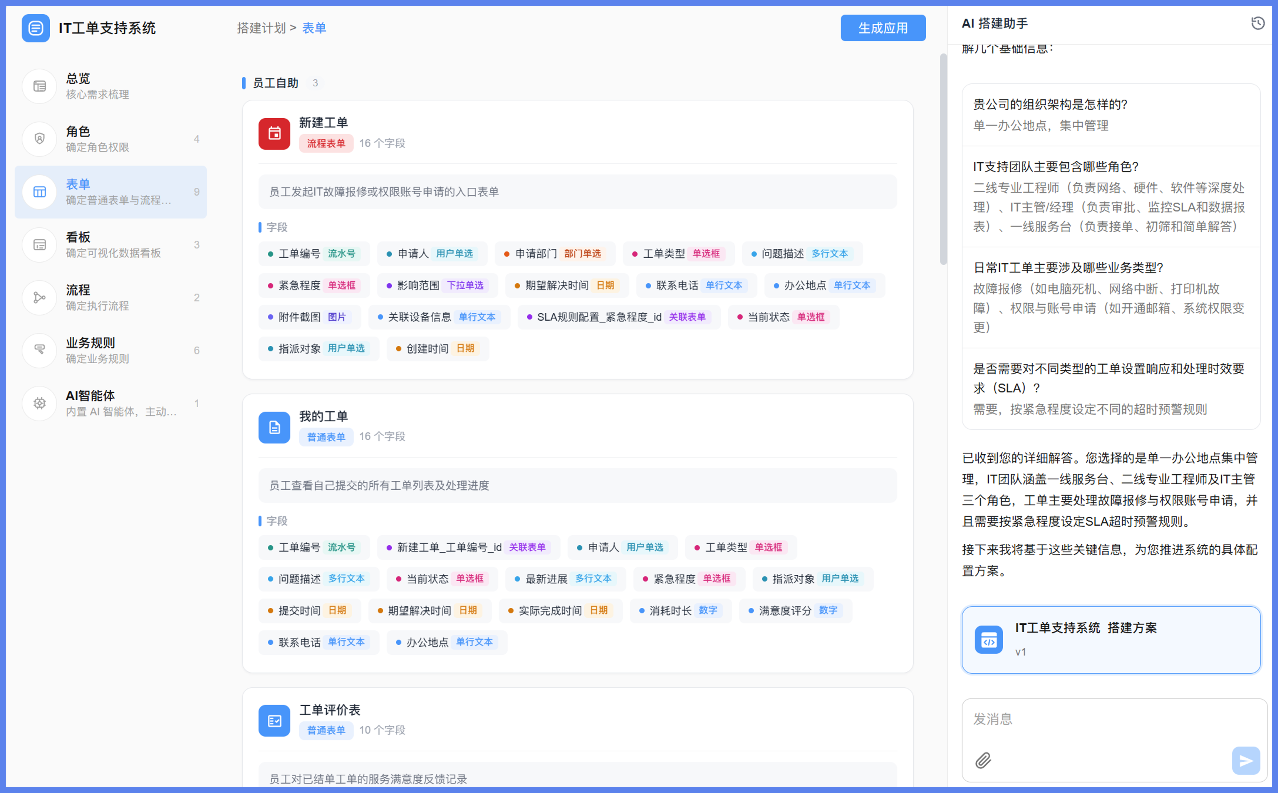The image size is (1278, 793).
Task: Click the blue 我的工单 document icon
Action: click(274, 427)
